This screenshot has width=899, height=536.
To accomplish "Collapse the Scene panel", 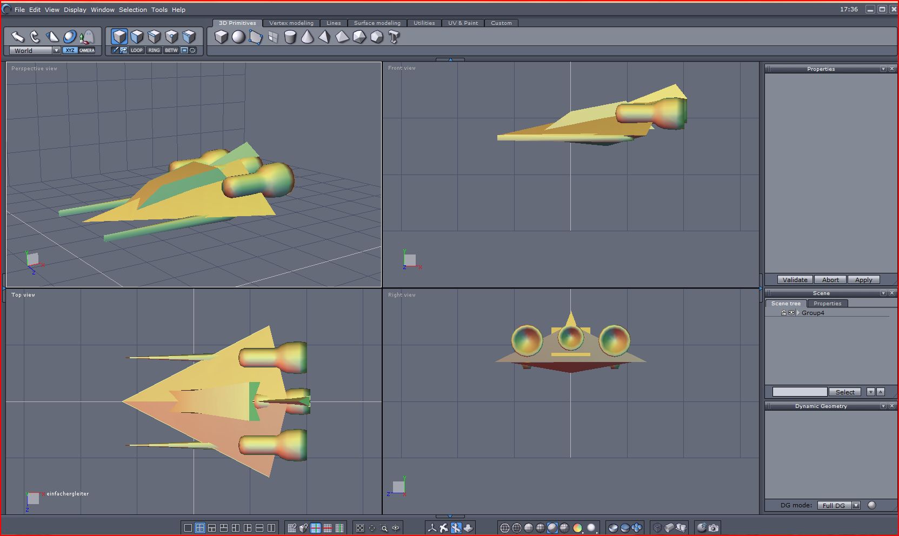I will (x=883, y=293).
